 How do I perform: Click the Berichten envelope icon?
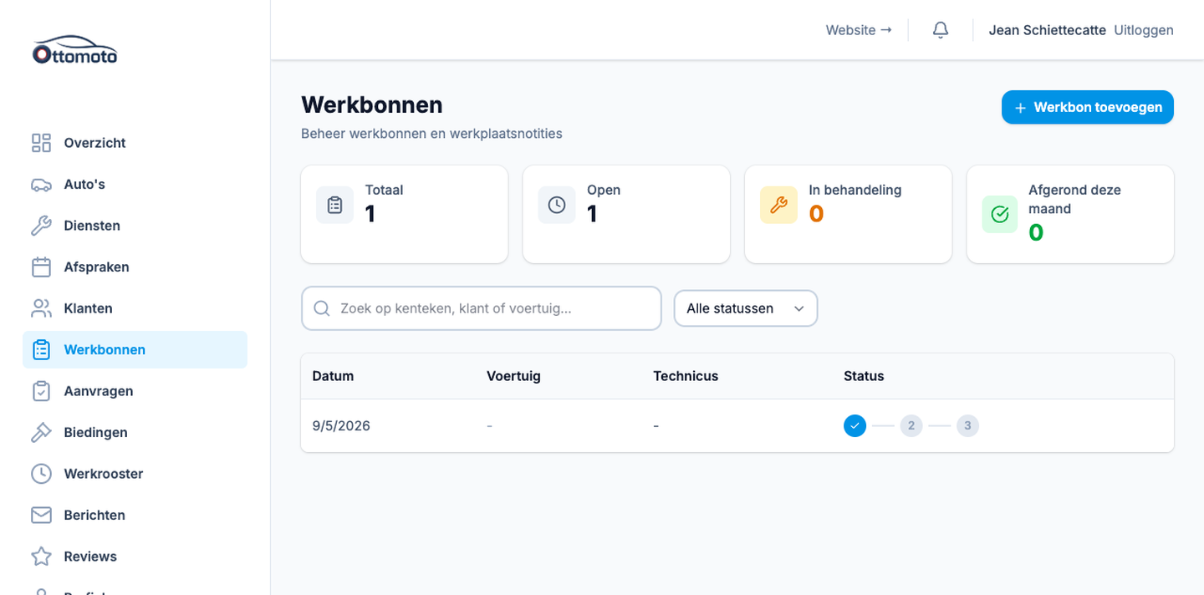[41, 516]
